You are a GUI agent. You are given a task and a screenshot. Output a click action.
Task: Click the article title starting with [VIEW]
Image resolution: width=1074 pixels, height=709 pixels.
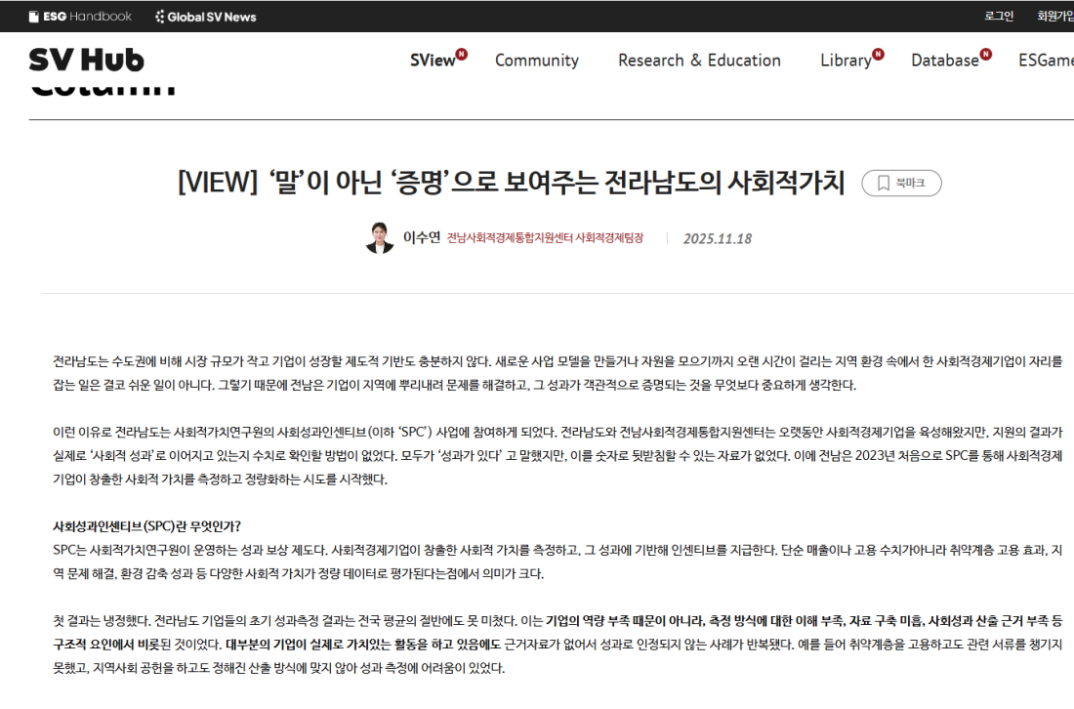point(511,183)
